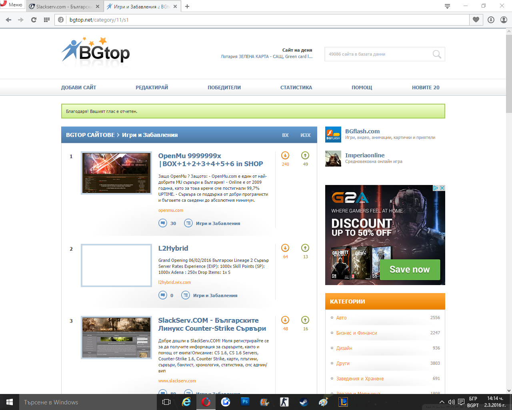This screenshot has width=512, height=410.
Task: Click the L2Hybrid category list icon
Action: point(186,295)
